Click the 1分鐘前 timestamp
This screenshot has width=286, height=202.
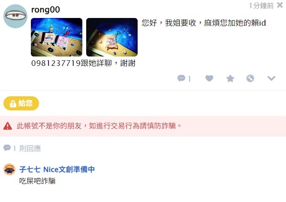coord(262,6)
